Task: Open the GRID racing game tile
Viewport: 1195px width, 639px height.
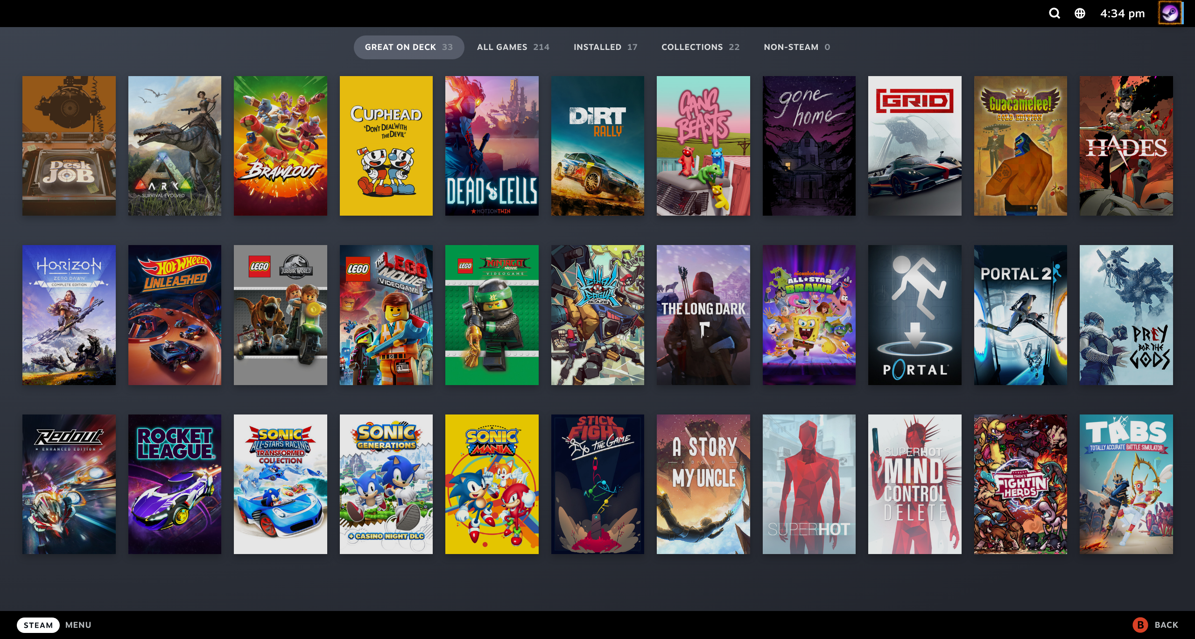Action: [x=915, y=146]
